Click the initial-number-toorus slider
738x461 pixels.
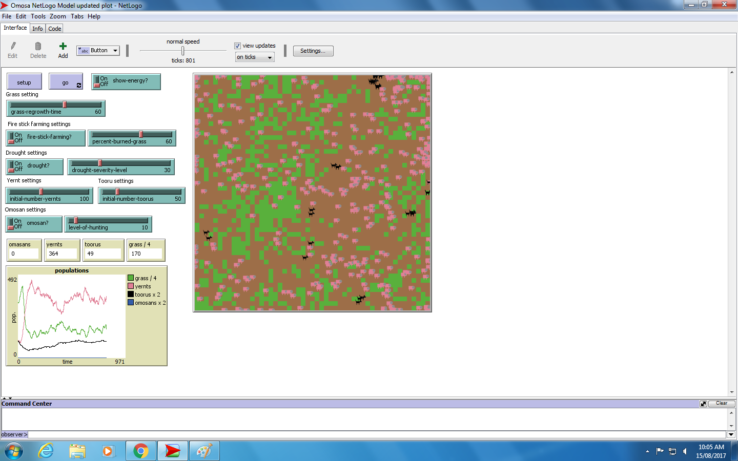(x=141, y=195)
